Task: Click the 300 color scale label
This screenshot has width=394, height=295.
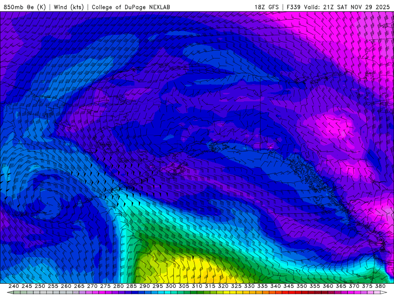Action: (x=171, y=286)
